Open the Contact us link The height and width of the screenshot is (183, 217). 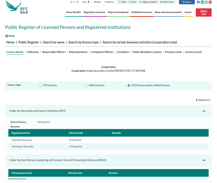109,2
